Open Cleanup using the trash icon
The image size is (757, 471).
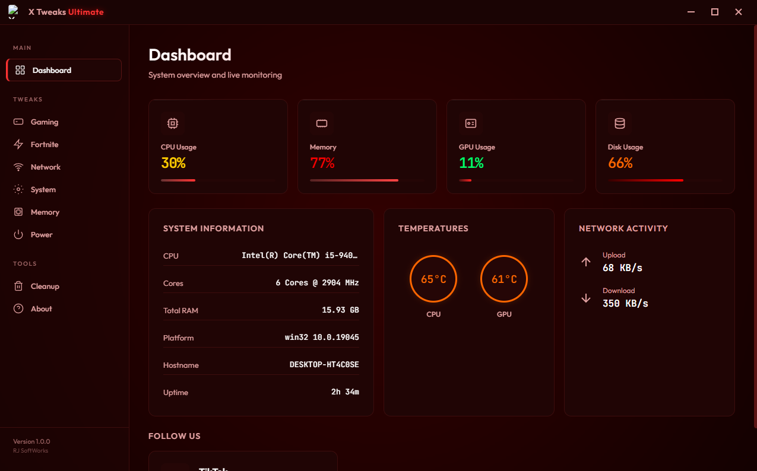[19, 286]
